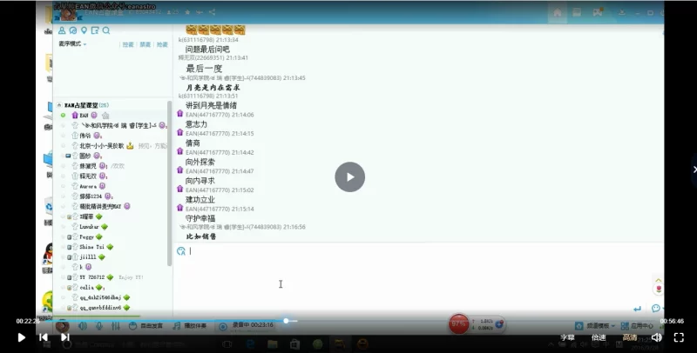The height and width of the screenshot is (353, 697).
Task: Click the video progress bar handle
Action: (286, 321)
